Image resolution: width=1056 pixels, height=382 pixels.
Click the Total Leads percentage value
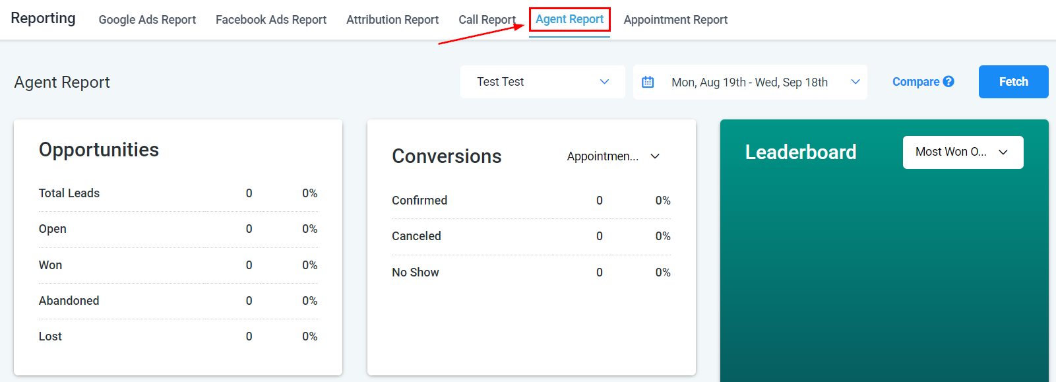pos(310,193)
